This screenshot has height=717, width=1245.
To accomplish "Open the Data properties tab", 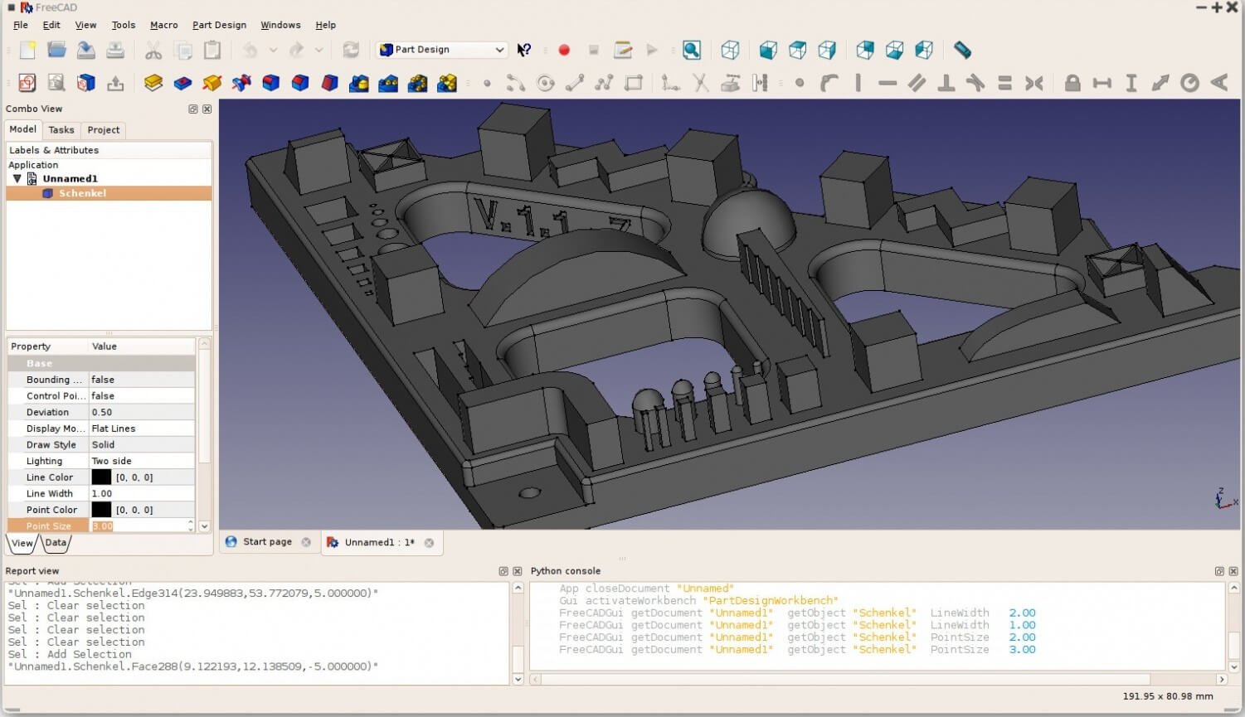I will [x=56, y=543].
